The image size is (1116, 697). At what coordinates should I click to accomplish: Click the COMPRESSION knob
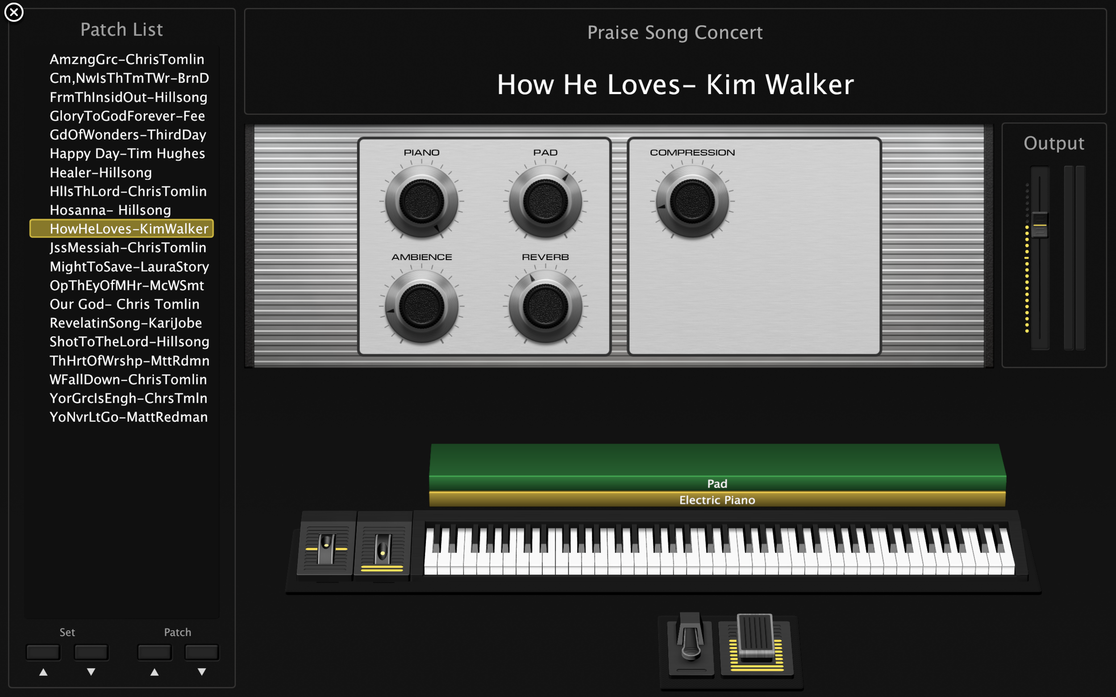tap(692, 202)
